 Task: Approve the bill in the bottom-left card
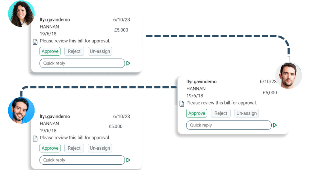[x=50, y=148]
